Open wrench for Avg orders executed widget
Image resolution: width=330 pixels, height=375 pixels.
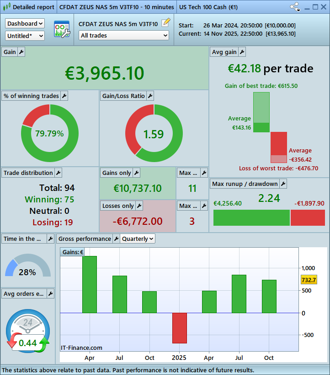(50, 293)
